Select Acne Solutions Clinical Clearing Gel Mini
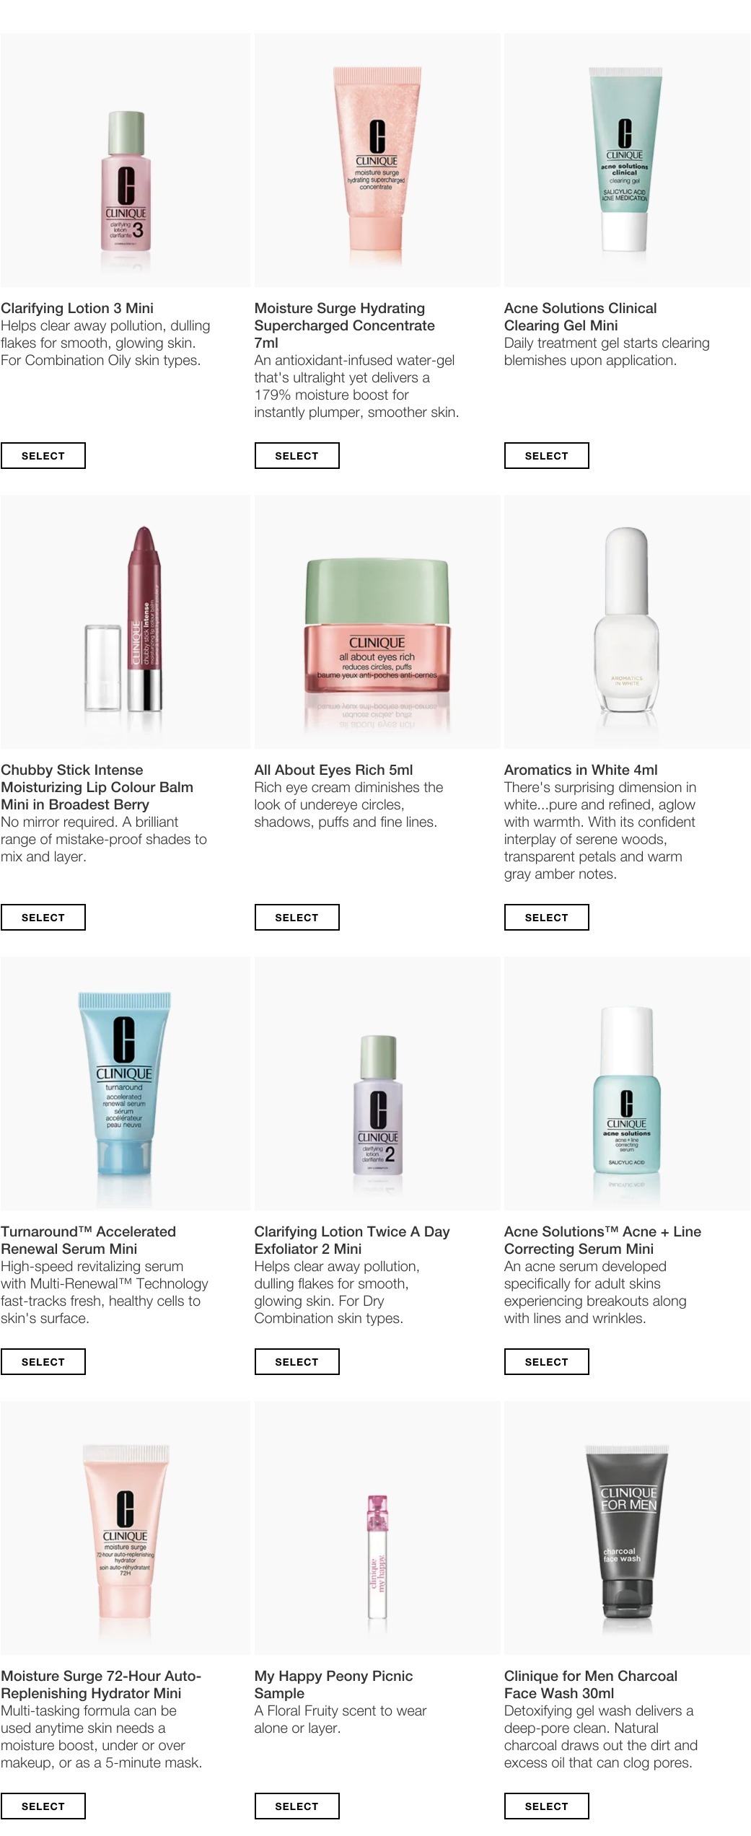Image resolution: width=751 pixels, height=1836 pixels. tap(546, 456)
